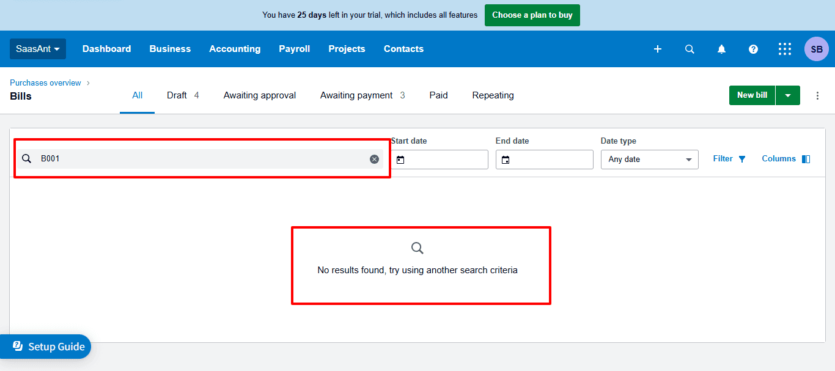Open the notifications bell
Image resolution: width=835 pixels, height=371 pixels.
721,49
